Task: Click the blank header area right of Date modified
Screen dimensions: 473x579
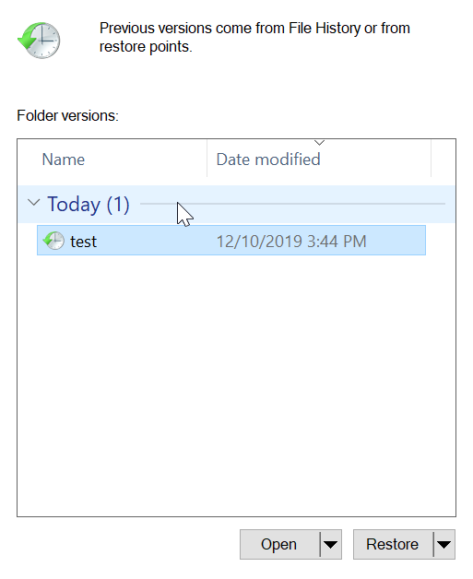Action: point(443,159)
